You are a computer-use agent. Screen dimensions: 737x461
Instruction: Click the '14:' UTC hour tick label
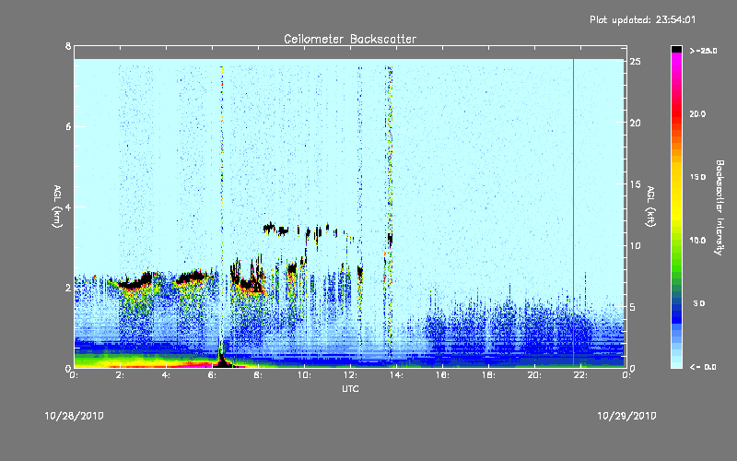[396, 375]
